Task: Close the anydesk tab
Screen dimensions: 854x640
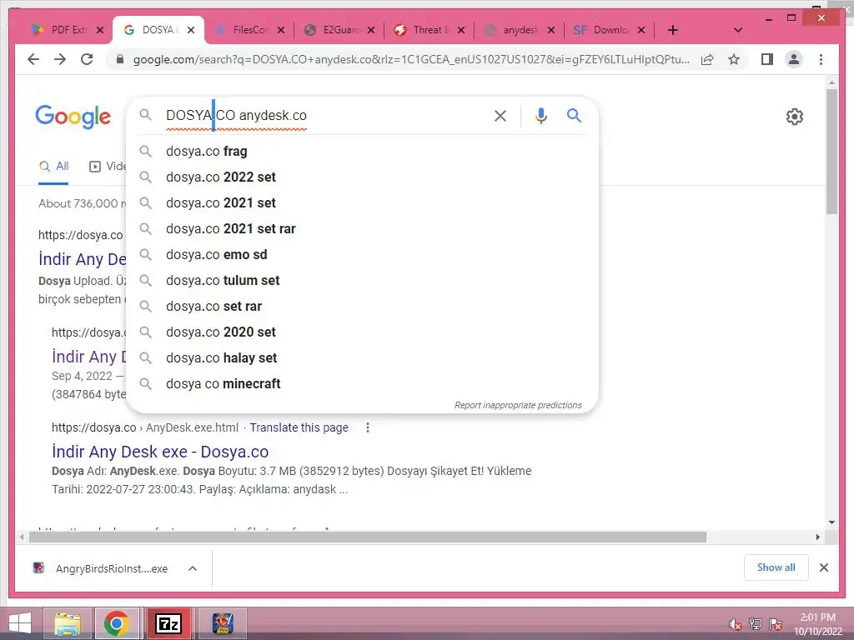Action: pos(550,30)
